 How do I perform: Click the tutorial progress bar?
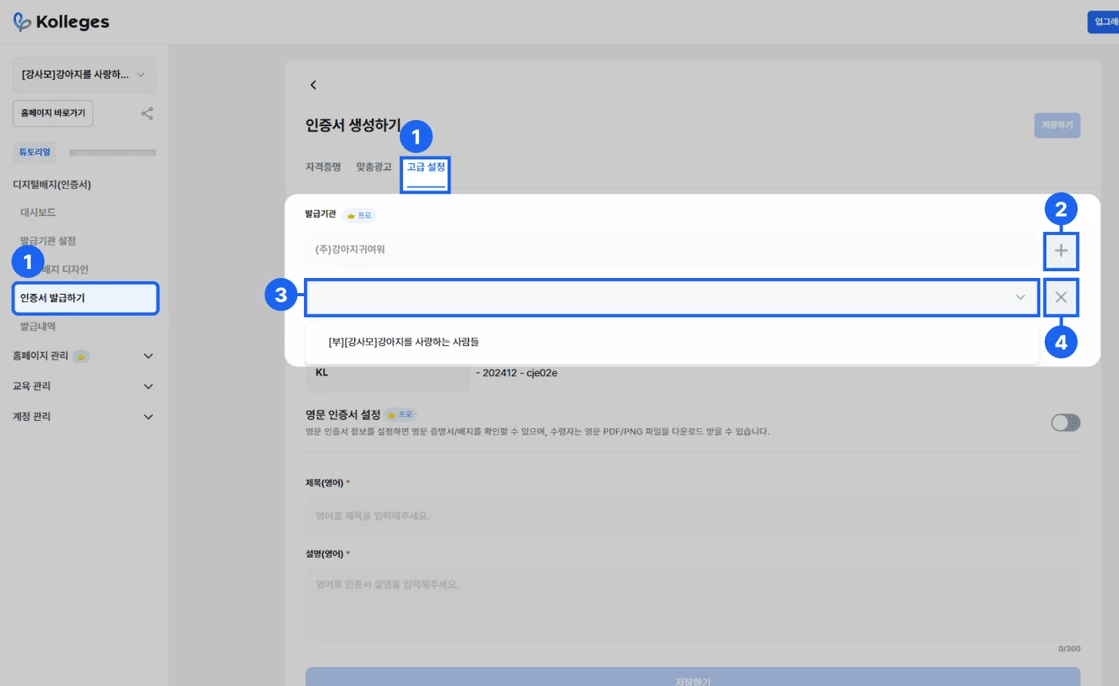coord(113,153)
